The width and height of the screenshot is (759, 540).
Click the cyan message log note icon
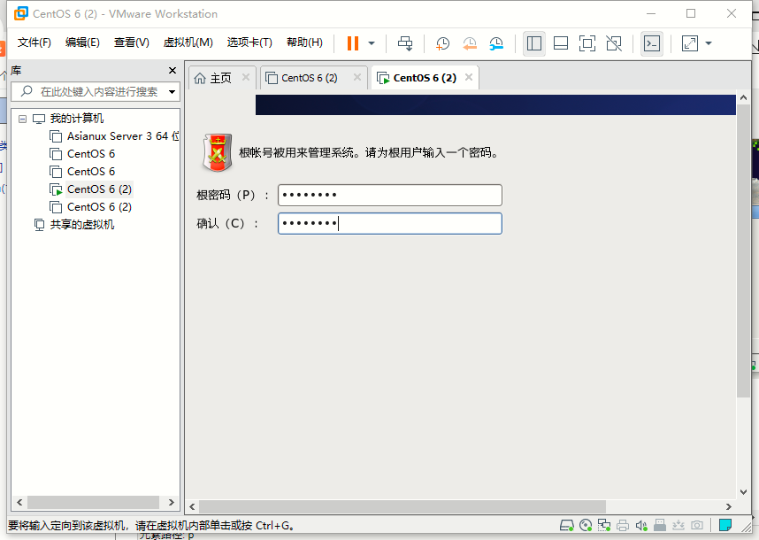click(725, 525)
